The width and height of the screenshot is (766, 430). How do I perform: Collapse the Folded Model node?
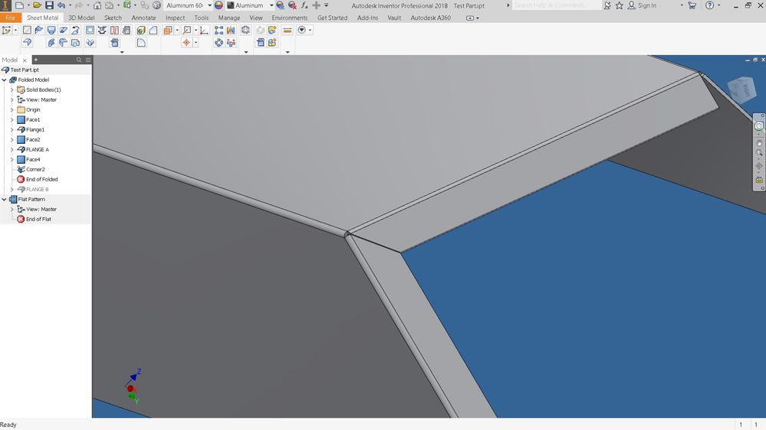point(5,80)
